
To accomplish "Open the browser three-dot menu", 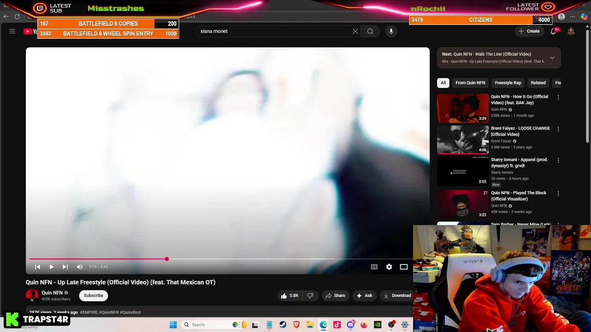I will (573, 17).
